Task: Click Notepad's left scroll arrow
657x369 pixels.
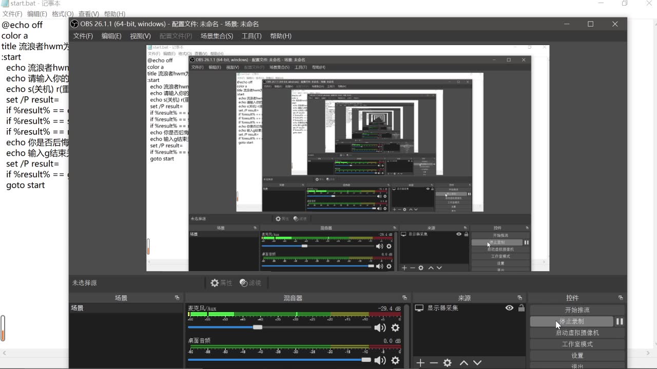Action: tap(5, 353)
